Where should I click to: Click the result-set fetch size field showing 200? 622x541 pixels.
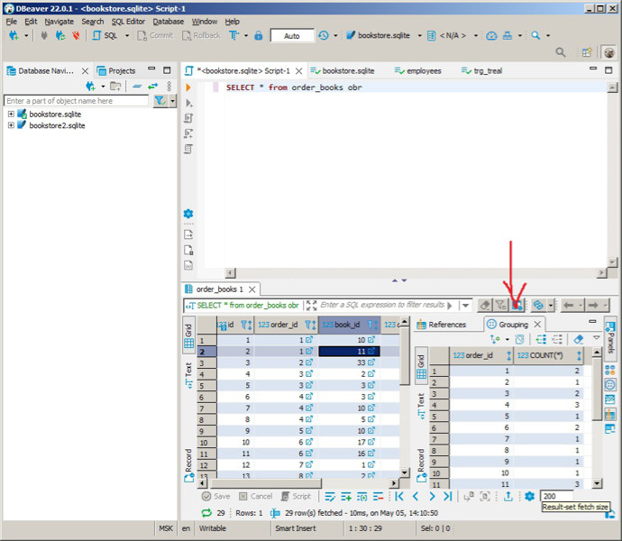pyautogui.click(x=556, y=496)
